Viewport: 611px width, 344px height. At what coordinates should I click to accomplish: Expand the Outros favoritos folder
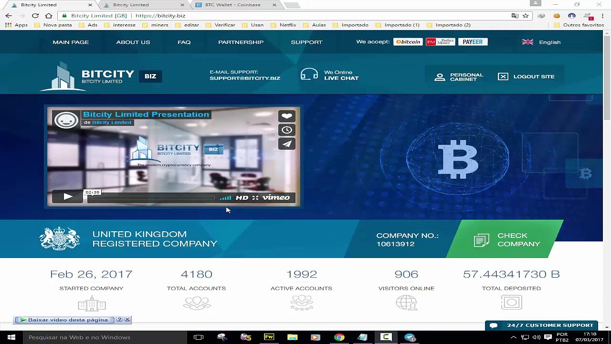(579, 25)
